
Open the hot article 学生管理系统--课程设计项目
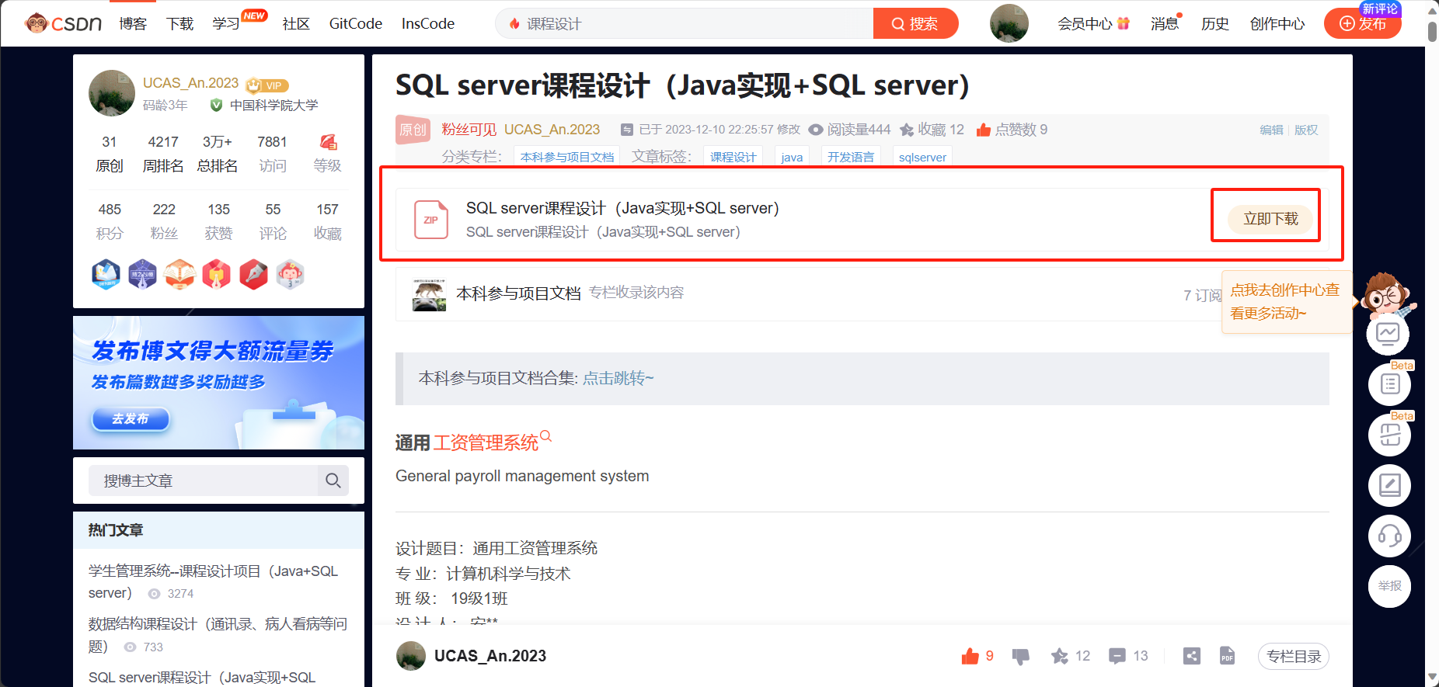(x=213, y=581)
